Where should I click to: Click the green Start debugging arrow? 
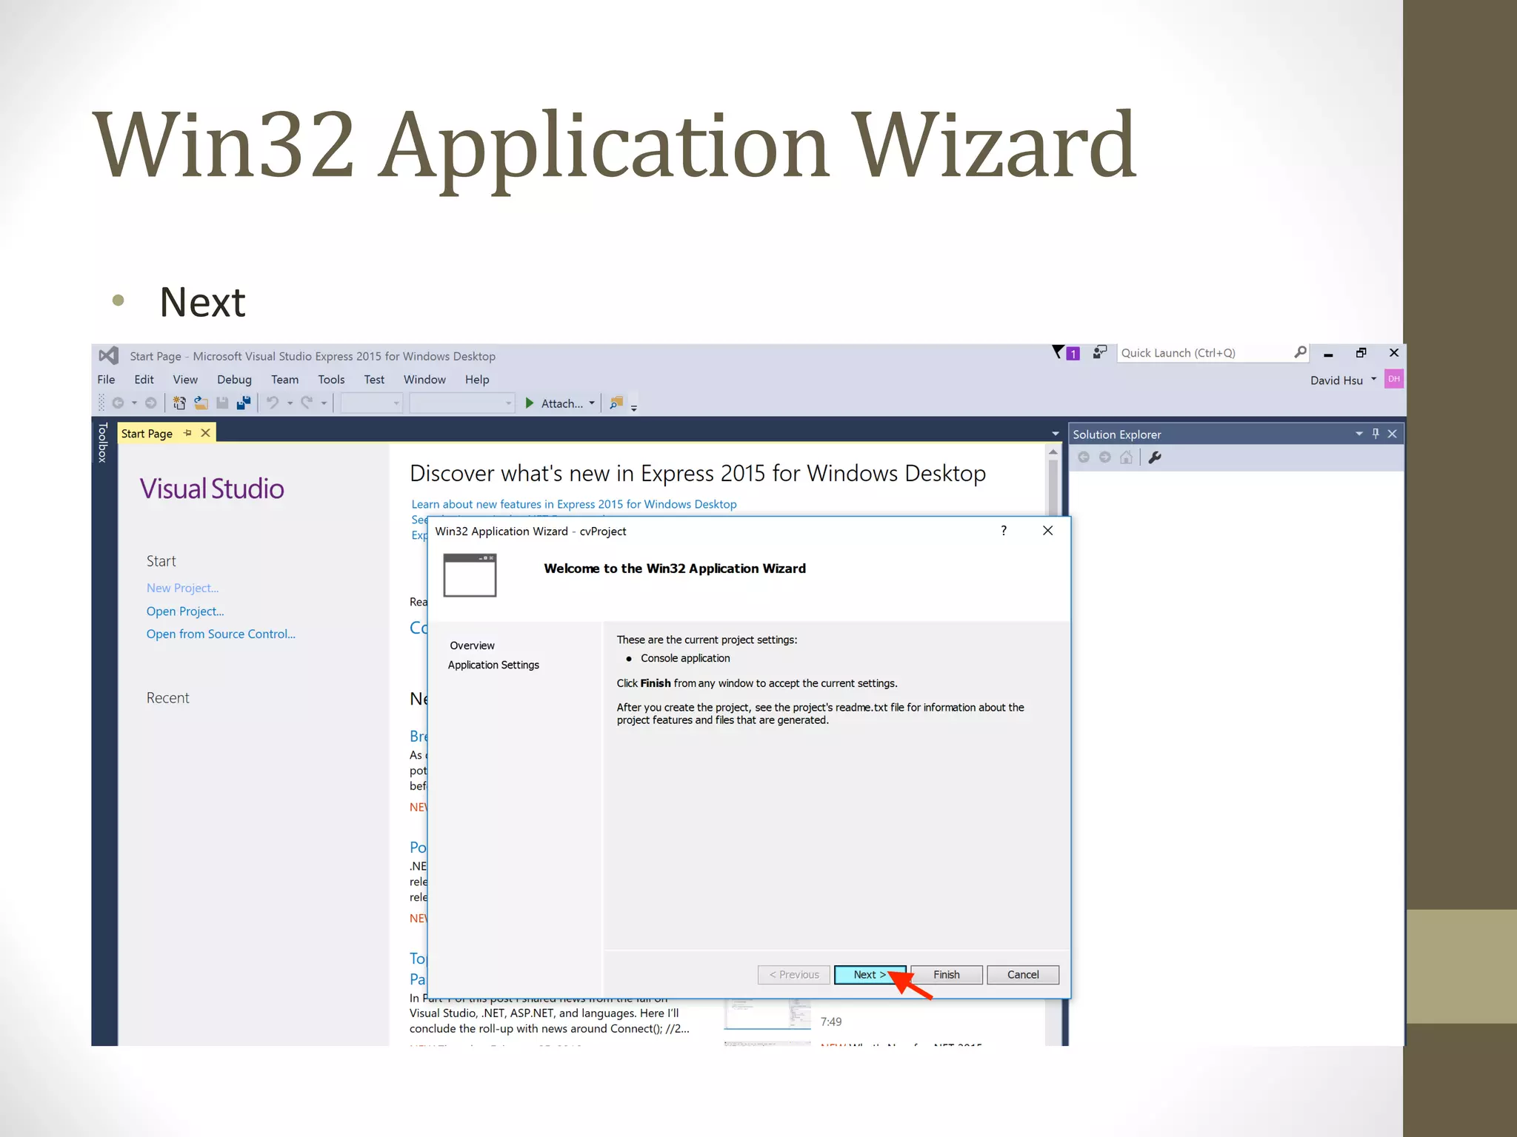click(x=530, y=403)
